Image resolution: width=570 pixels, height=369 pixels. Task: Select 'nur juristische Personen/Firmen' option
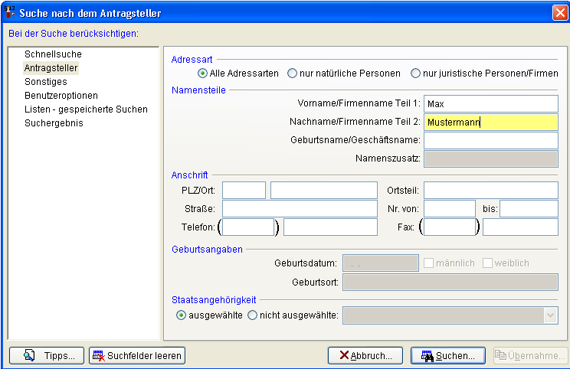coord(416,73)
